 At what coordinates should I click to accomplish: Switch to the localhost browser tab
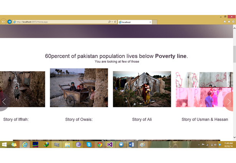click(135, 22)
